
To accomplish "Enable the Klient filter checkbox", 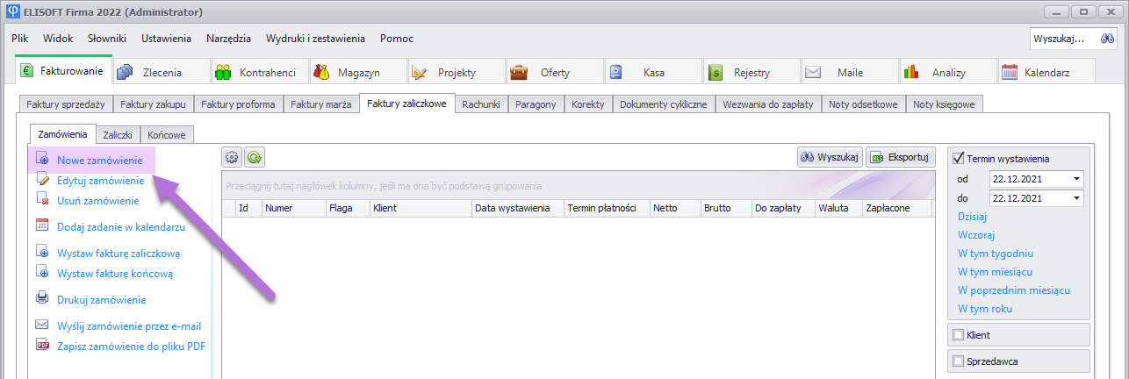I will point(958,335).
